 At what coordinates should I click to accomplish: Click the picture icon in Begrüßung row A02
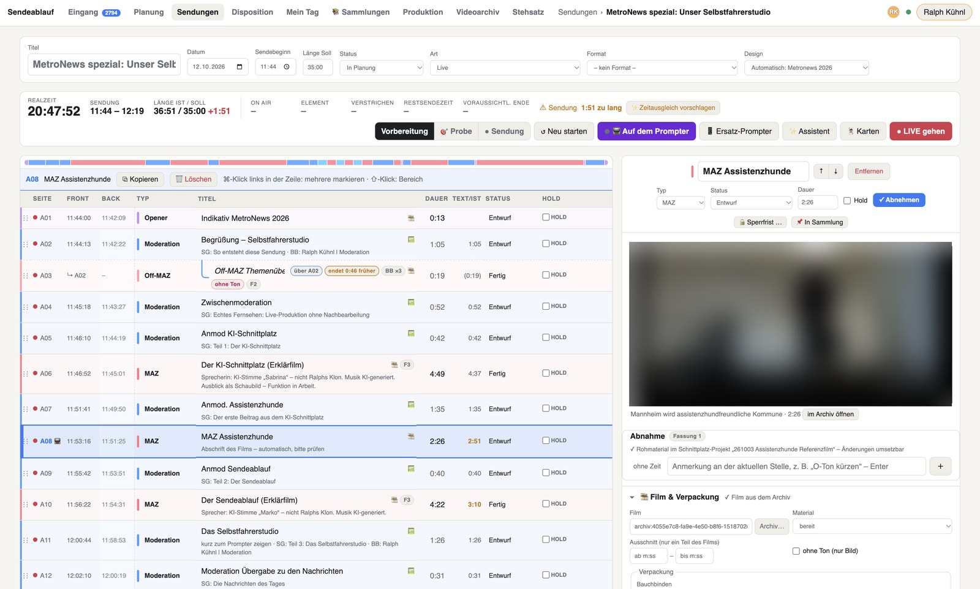click(411, 239)
